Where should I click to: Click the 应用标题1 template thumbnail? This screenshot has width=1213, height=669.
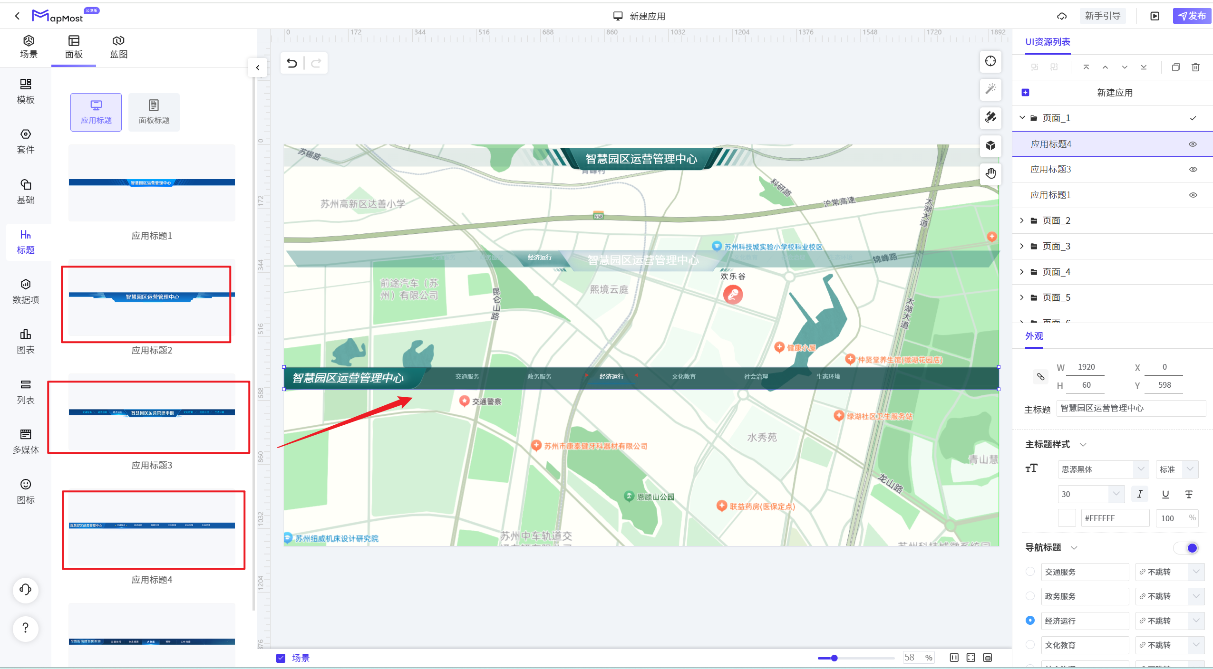click(152, 183)
